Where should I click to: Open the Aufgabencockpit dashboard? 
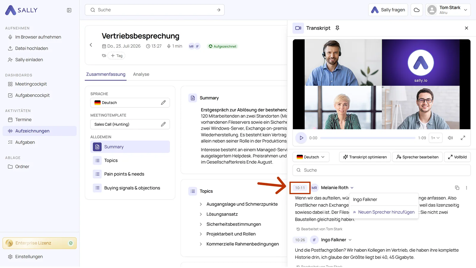(40, 95)
